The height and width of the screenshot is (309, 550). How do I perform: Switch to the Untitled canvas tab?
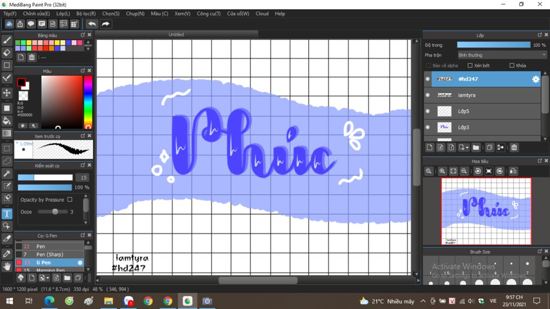(176, 35)
